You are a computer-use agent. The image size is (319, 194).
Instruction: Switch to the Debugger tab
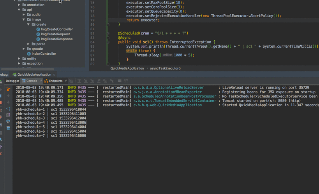(x=12, y=81)
